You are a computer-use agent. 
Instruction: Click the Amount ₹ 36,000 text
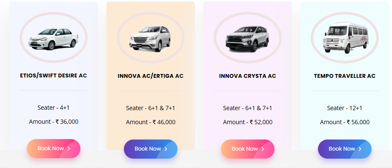(x=54, y=122)
